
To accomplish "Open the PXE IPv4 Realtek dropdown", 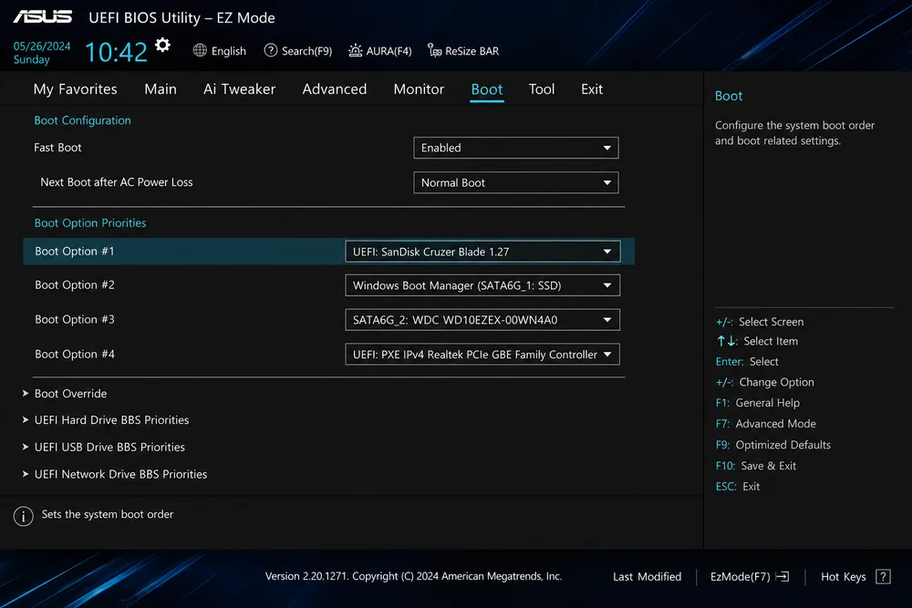I will 482,355.
